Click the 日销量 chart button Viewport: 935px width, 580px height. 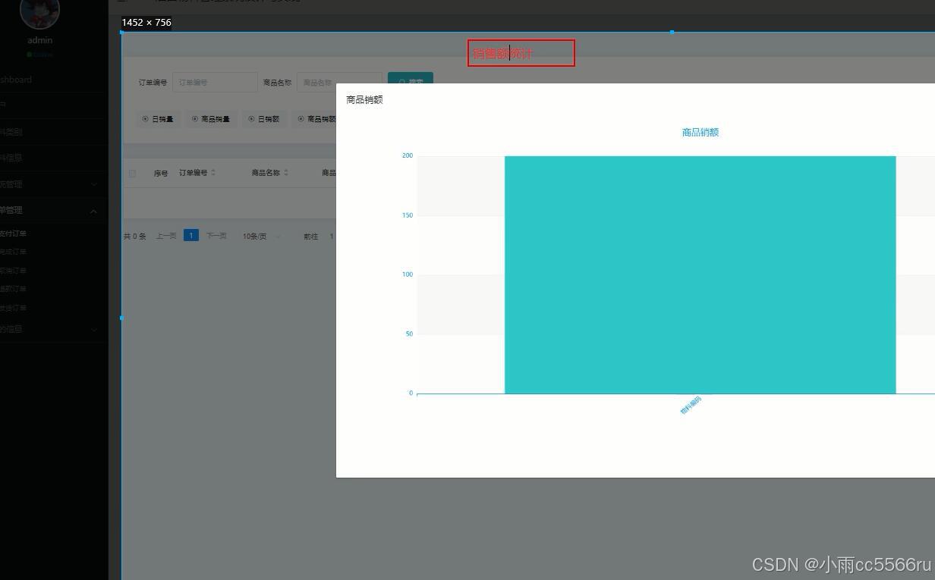click(158, 119)
